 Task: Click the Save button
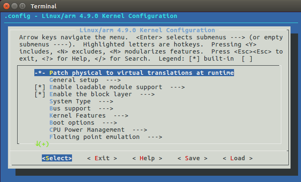(x=192, y=158)
